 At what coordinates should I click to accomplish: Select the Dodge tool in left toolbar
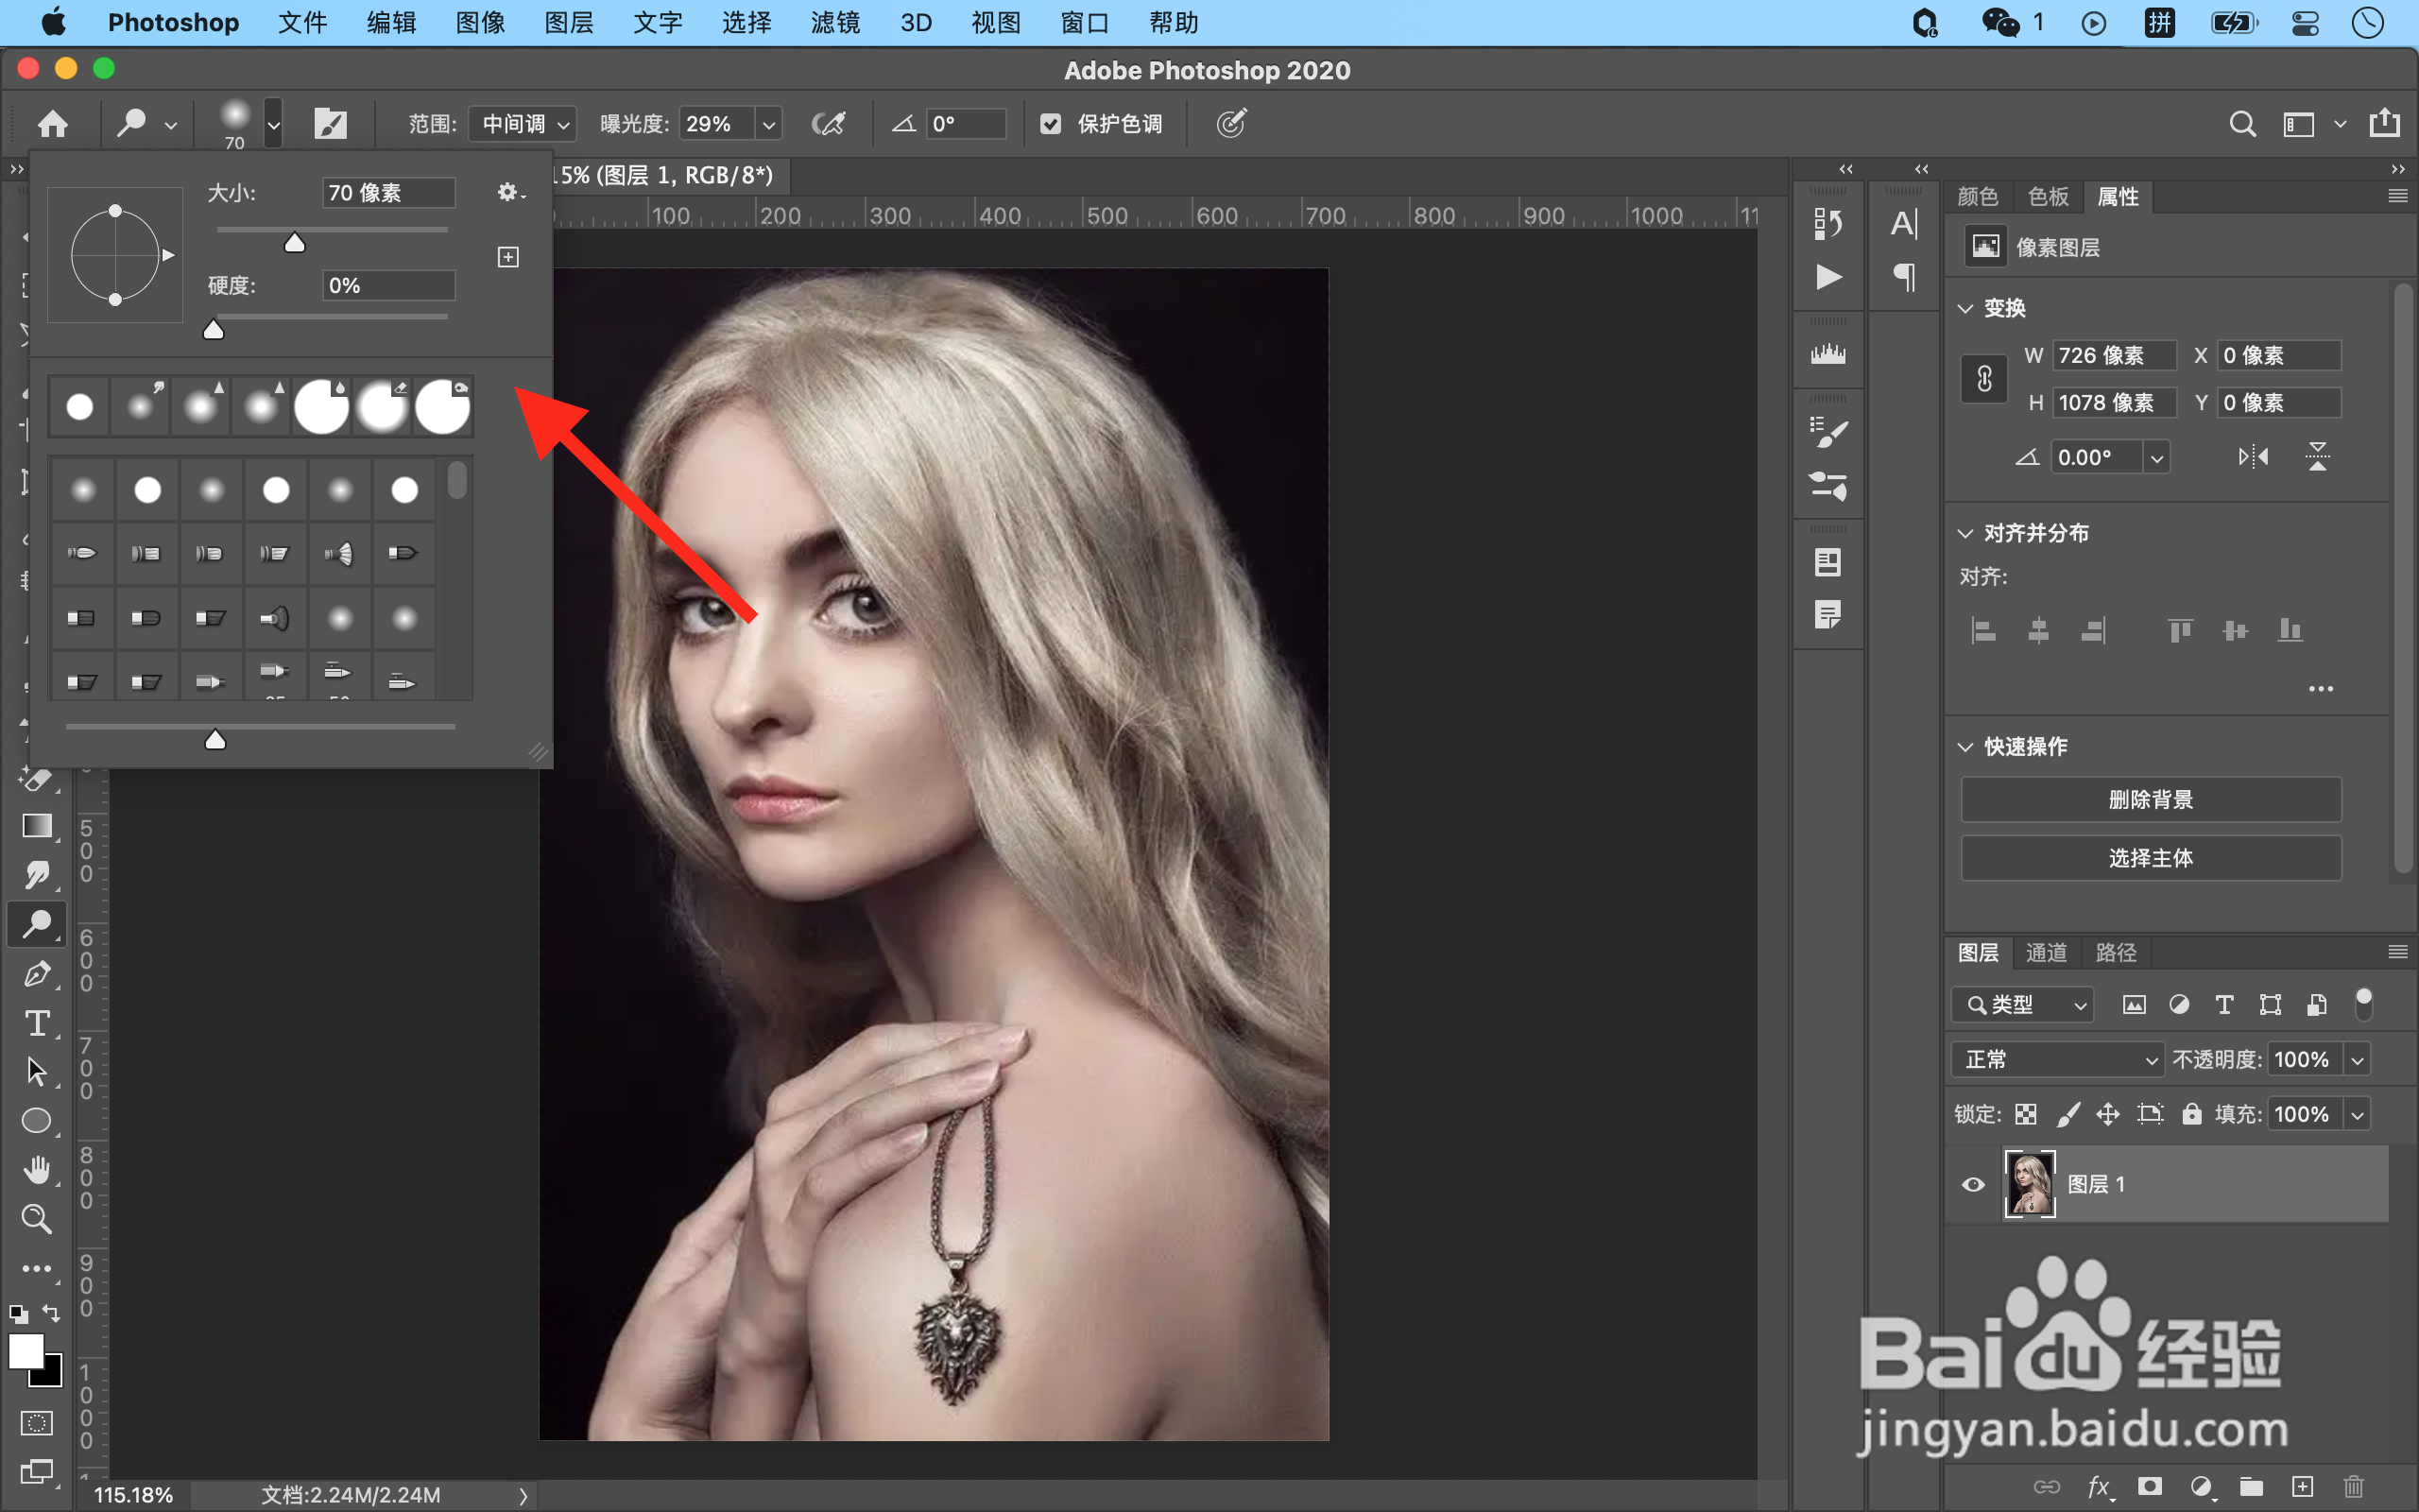pyautogui.click(x=37, y=924)
